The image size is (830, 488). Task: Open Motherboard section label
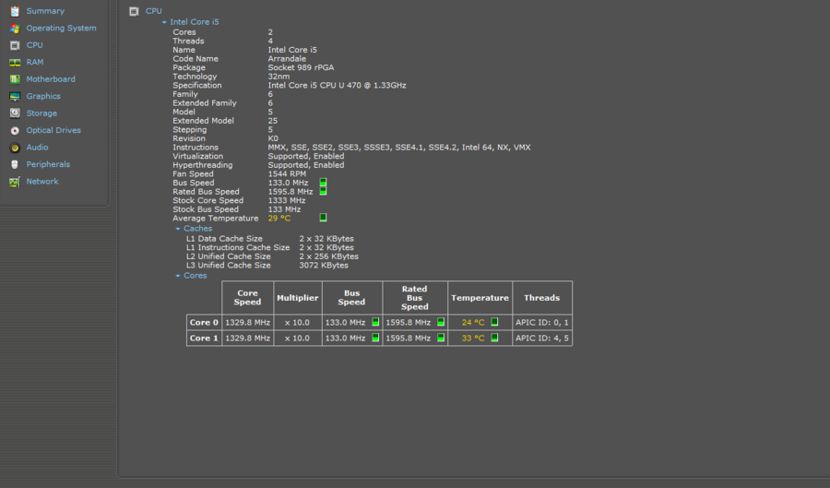click(51, 79)
